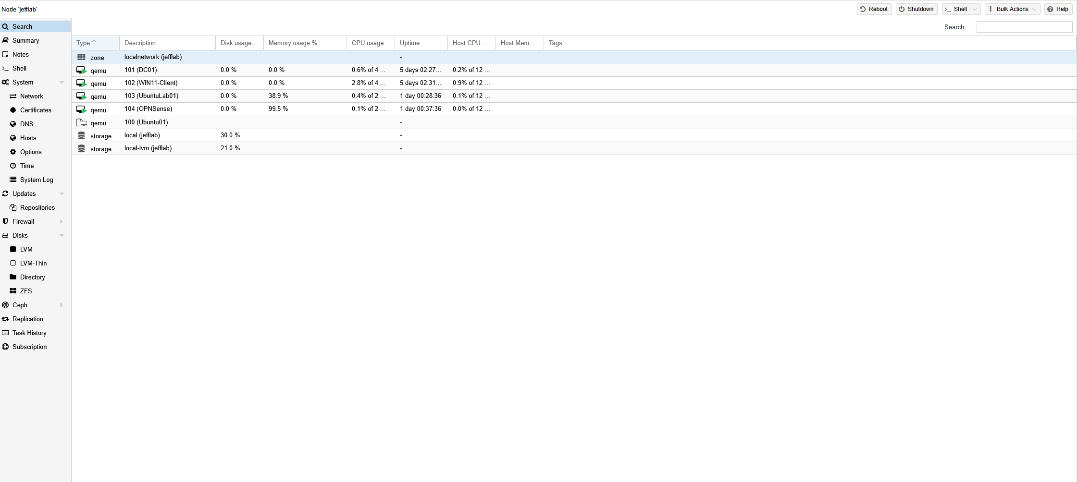Open the Task History page
This screenshot has width=1078, height=482.
pos(36,333)
